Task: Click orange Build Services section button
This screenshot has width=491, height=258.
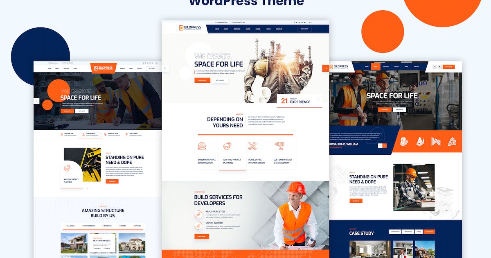Action: click(x=202, y=236)
